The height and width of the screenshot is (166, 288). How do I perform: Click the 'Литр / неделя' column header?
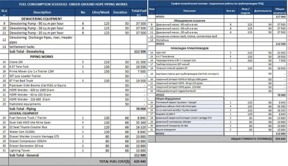pos(245,11)
